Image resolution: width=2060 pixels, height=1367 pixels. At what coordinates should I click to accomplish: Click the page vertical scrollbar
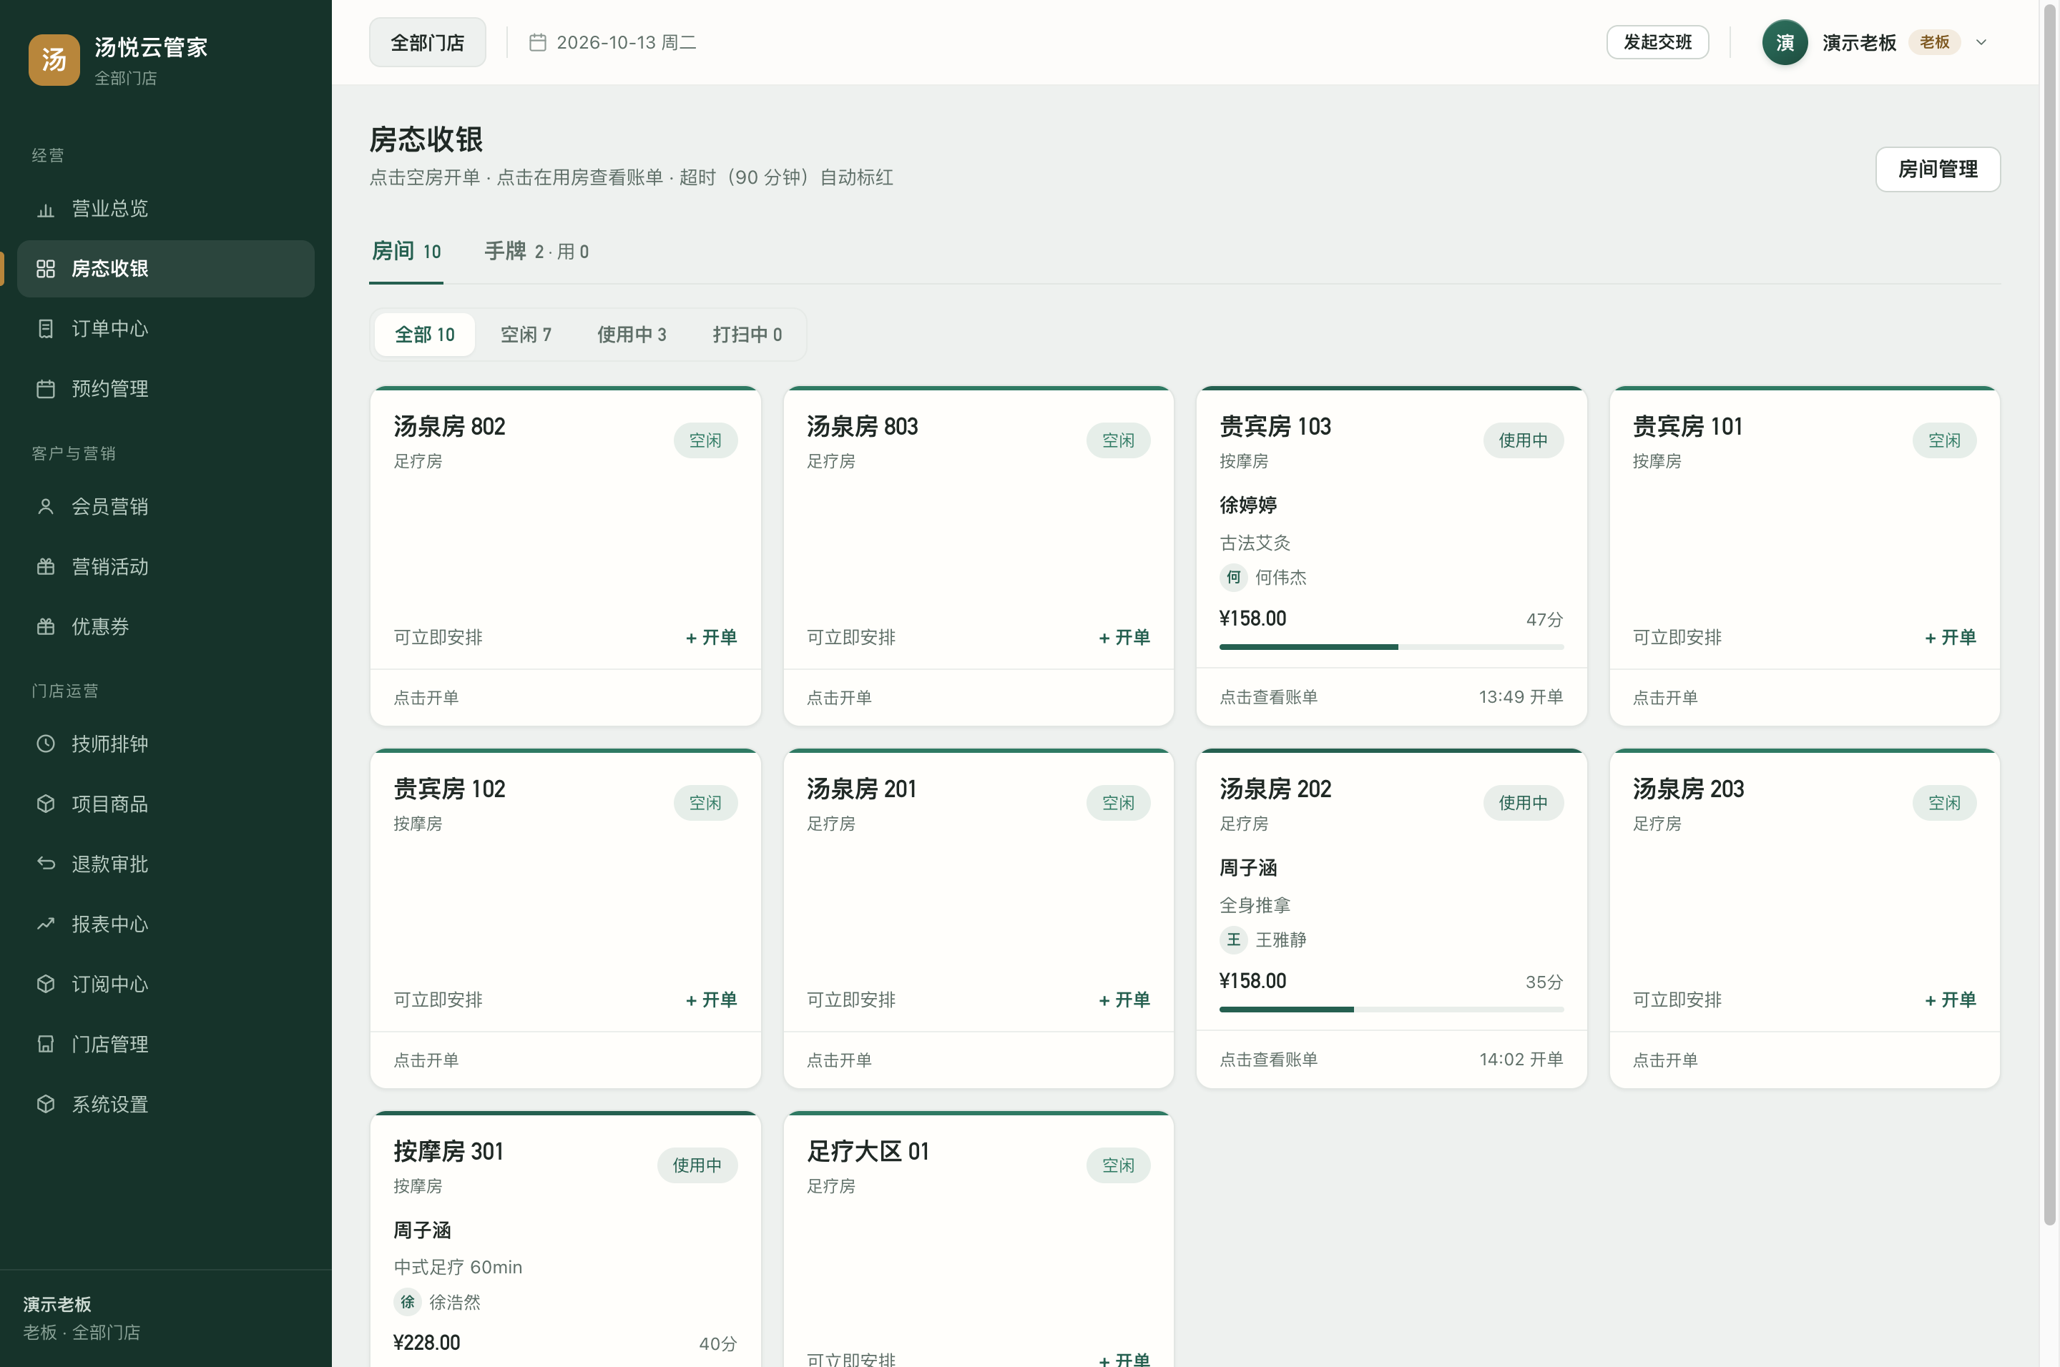[2049, 615]
